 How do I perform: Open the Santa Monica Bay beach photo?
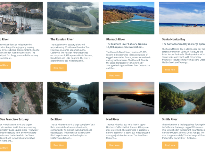coord(182,18)
